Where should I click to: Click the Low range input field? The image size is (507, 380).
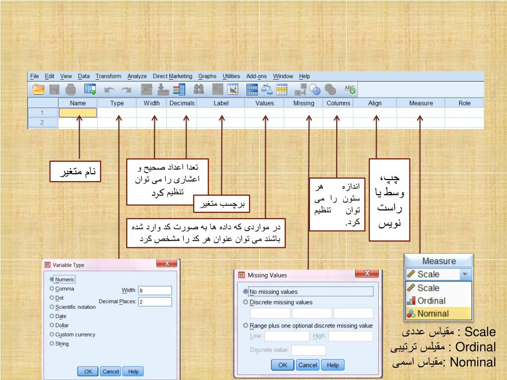[x=287, y=336]
